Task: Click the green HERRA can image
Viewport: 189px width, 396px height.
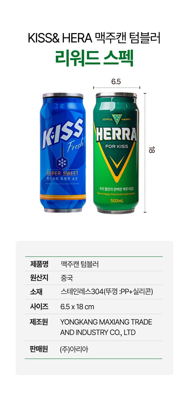Action: pyautogui.click(x=116, y=153)
